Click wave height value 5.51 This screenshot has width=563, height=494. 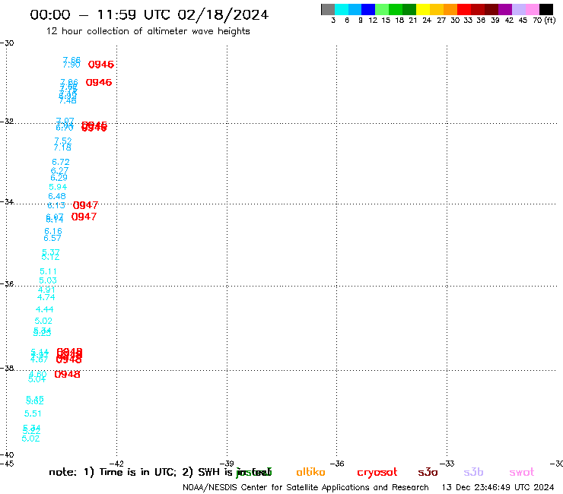point(33,413)
